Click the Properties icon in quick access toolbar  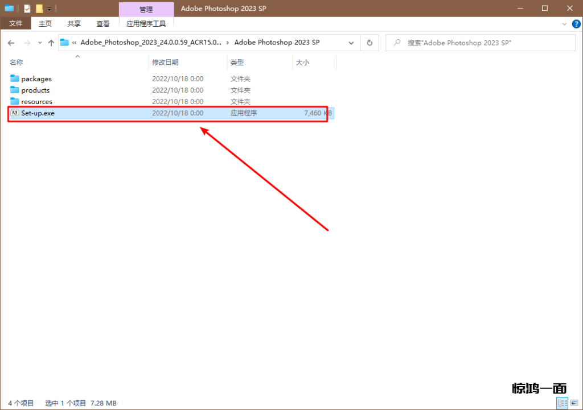pyautogui.click(x=27, y=9)
